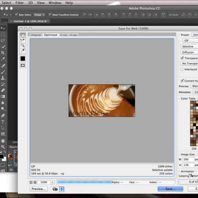Toggle Quick Mask mode icon
Screen dimensions: 198x198
point(3,165)
